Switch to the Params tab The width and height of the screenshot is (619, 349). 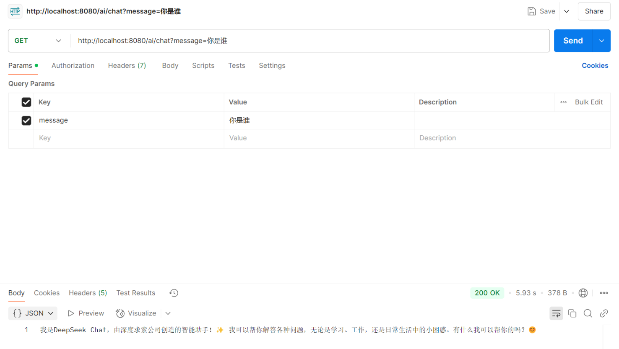[23, 66]
